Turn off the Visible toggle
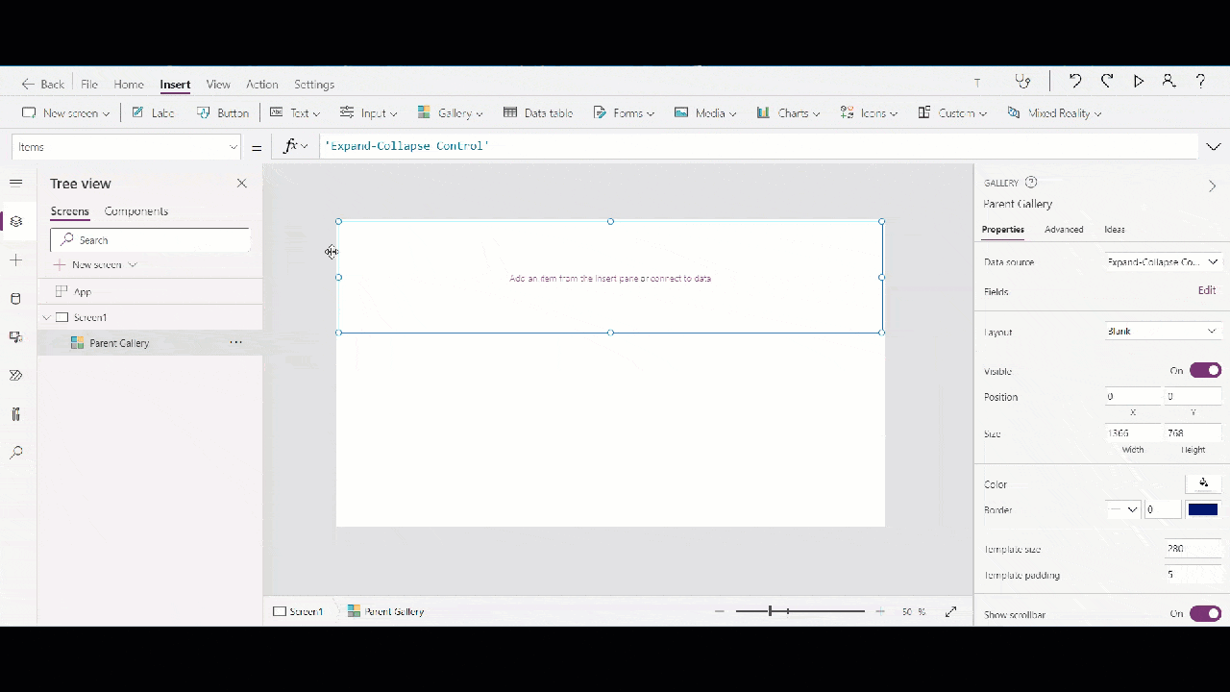1230x692 pixels. click(1205, 370)
